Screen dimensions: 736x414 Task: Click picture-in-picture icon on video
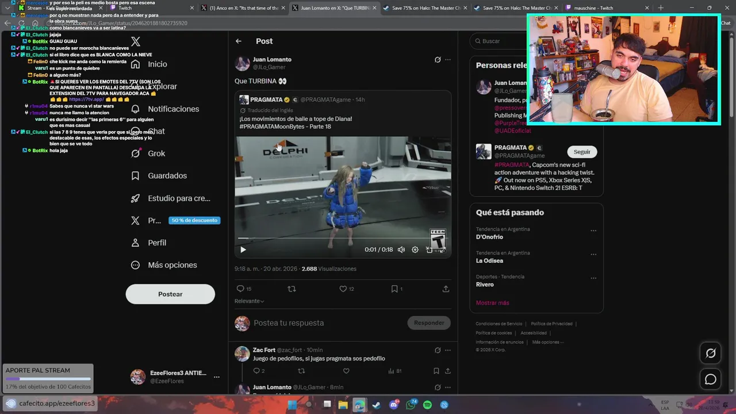(428, 250)
